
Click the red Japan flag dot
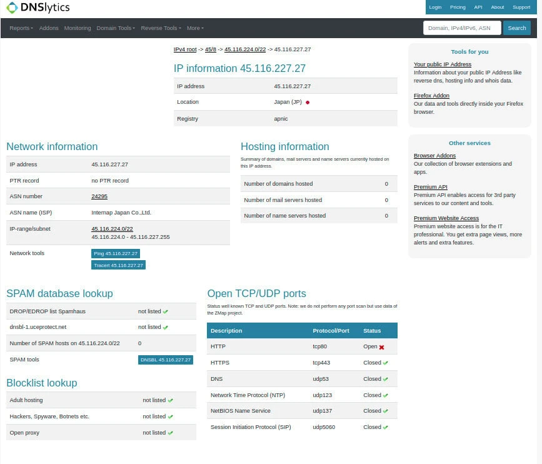coord(308,103)
